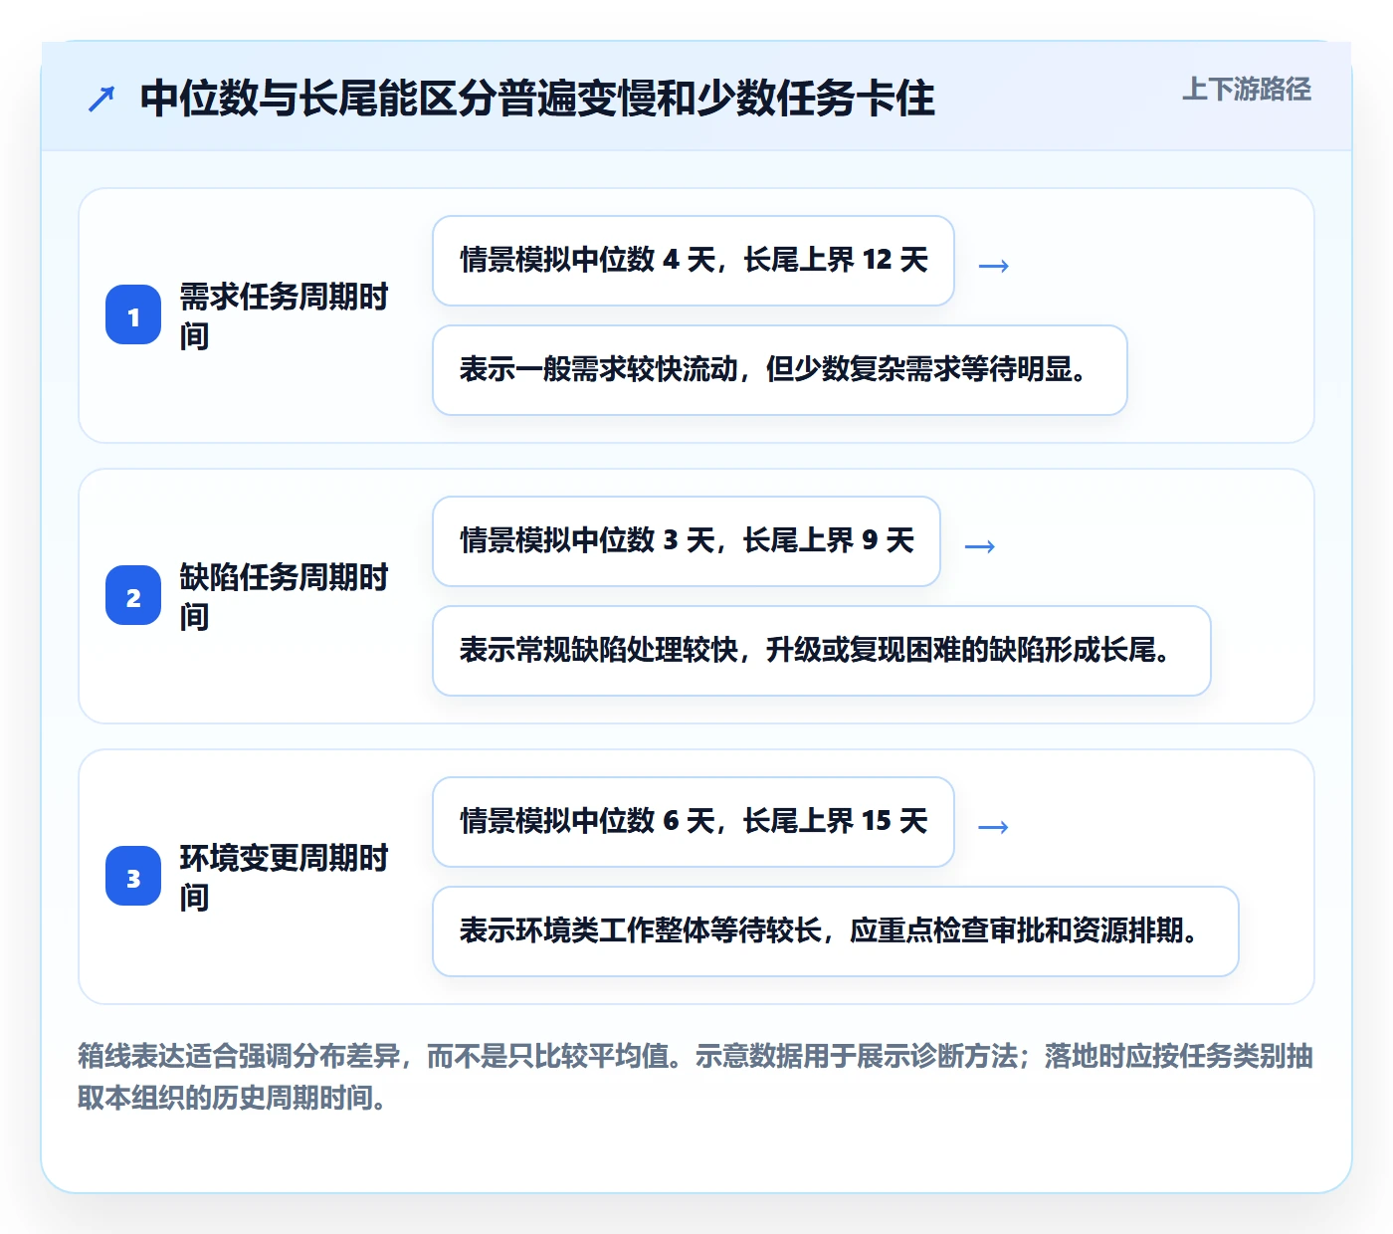Select the 环境变更周期时间 row label
This screenshot has height=1234, width=1393.
pyautogui.click(x=284, y=877)
